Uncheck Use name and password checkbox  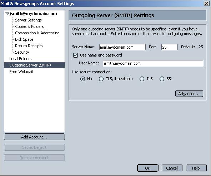[x=75, y=55]
